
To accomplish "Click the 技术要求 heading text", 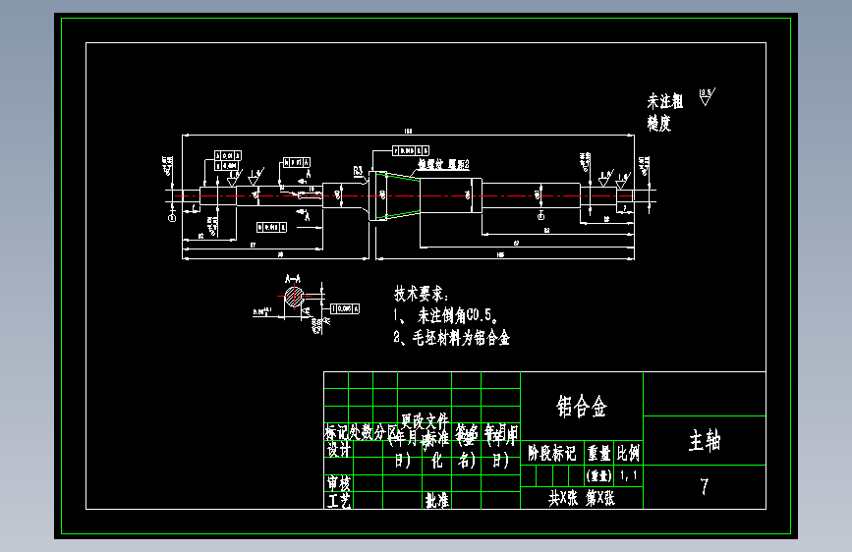I will click(x=422, y=294).
